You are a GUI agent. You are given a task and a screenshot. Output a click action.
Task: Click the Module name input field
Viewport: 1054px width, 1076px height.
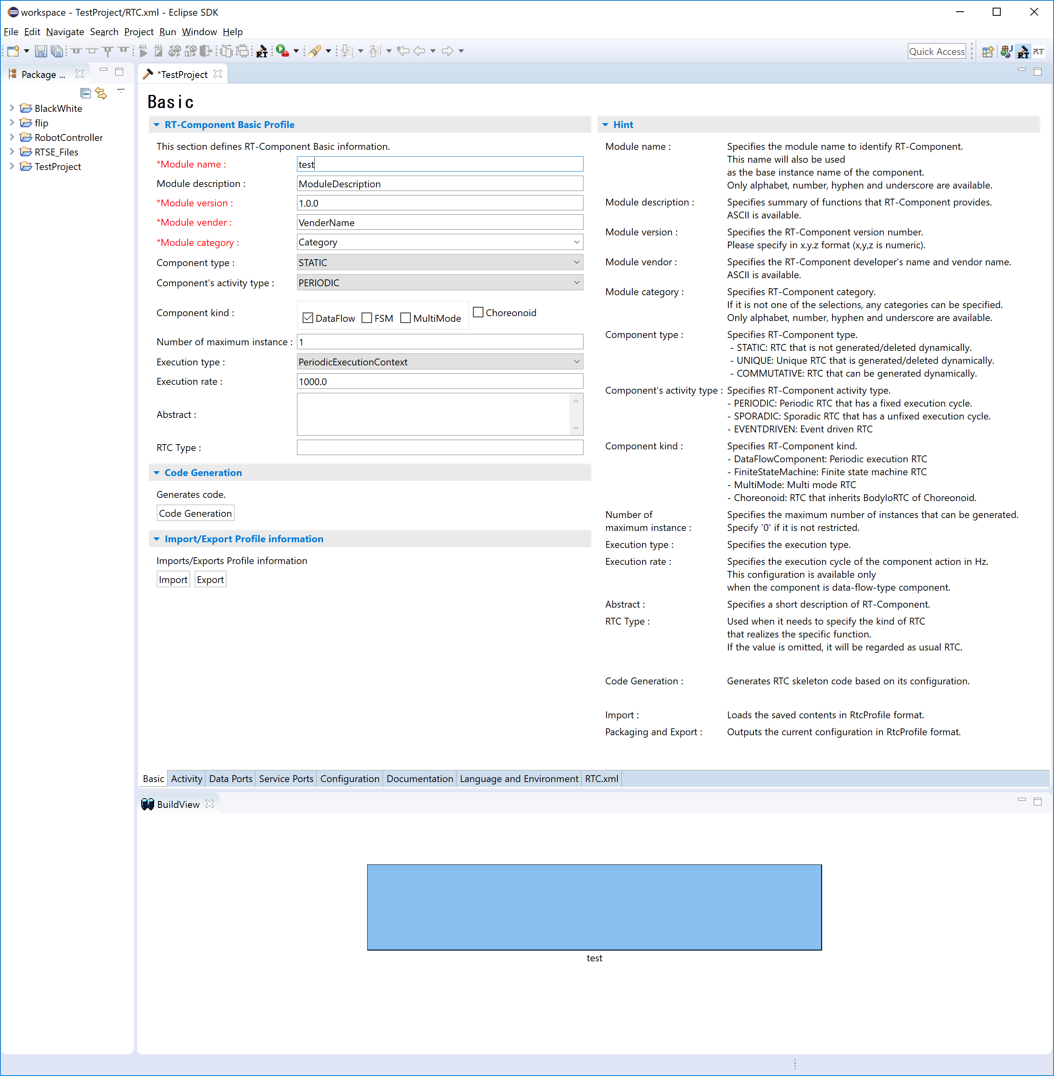click(440, 164)
